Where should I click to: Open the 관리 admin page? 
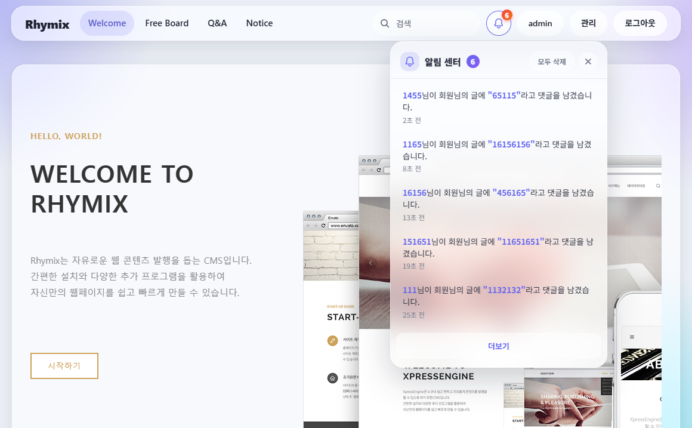pyautogui.click(x=588, y=23)
